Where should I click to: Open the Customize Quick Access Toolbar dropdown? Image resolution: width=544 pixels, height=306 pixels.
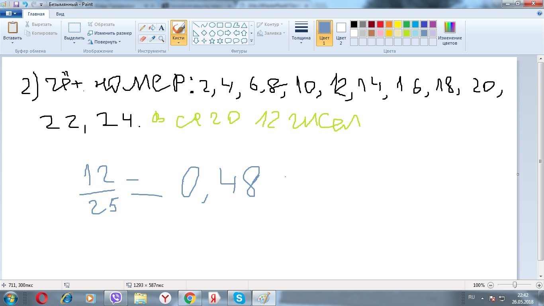pos(41,4)
